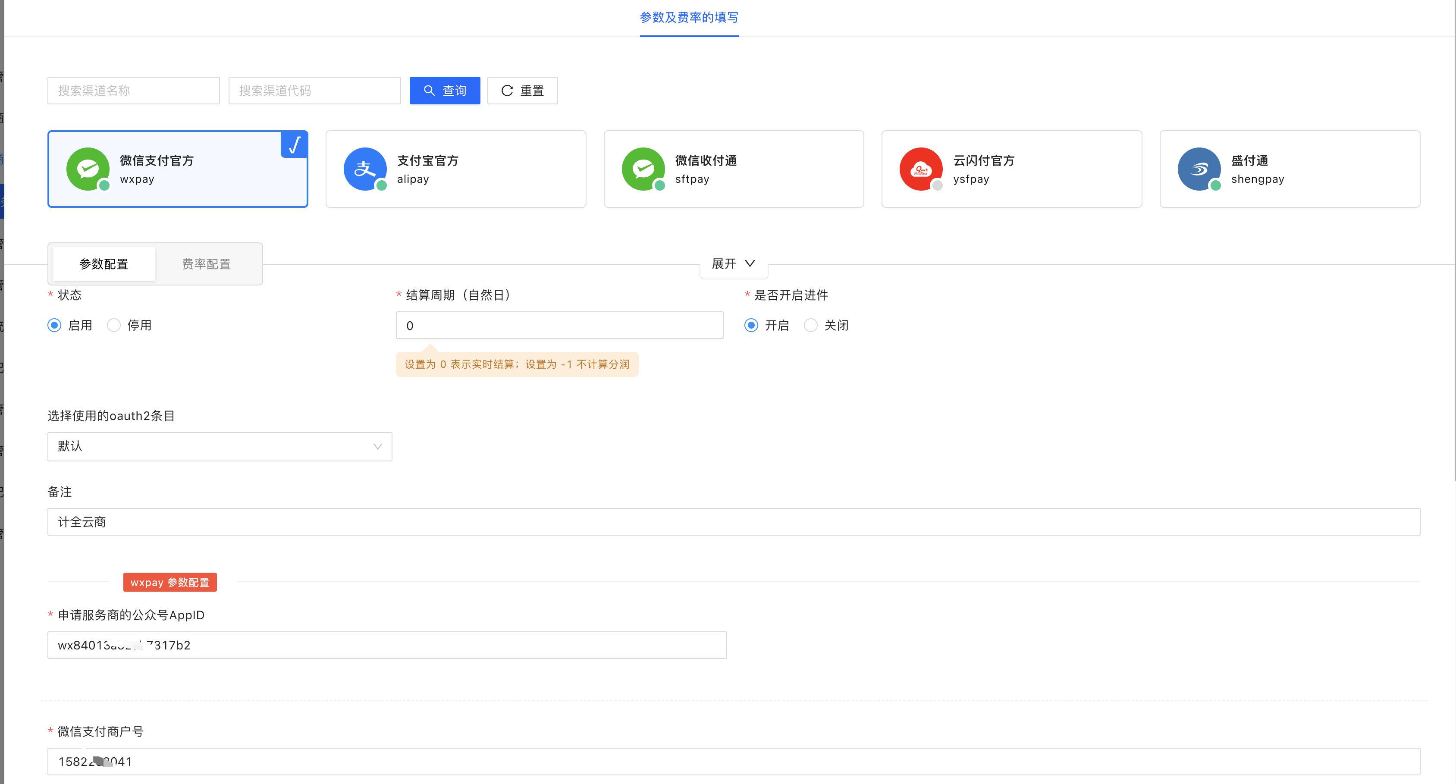The image size is (1456, 784).
Task: Choose the red UnionPay QuickPass ysfpay icon
Action: click(x=921, y=169)
